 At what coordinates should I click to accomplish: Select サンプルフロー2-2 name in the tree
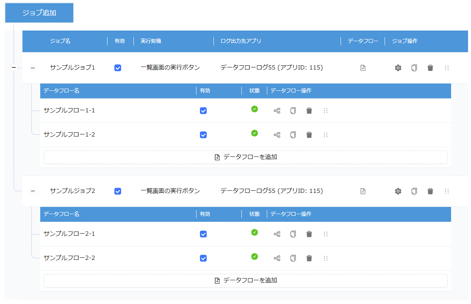point(69,258)
